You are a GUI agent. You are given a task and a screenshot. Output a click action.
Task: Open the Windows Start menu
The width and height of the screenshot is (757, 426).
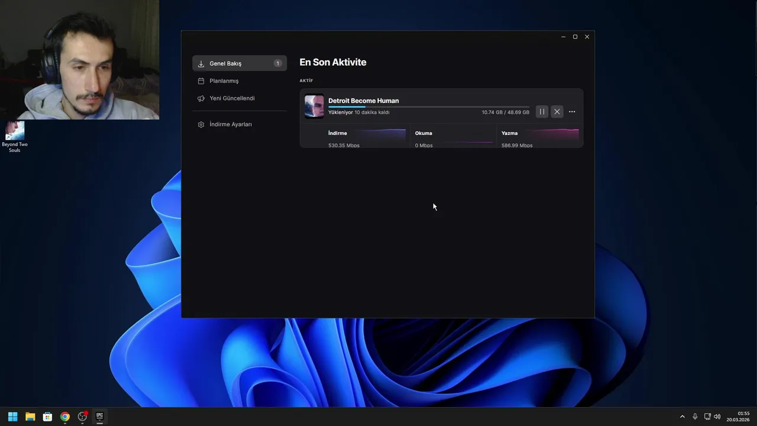point(12,417)
